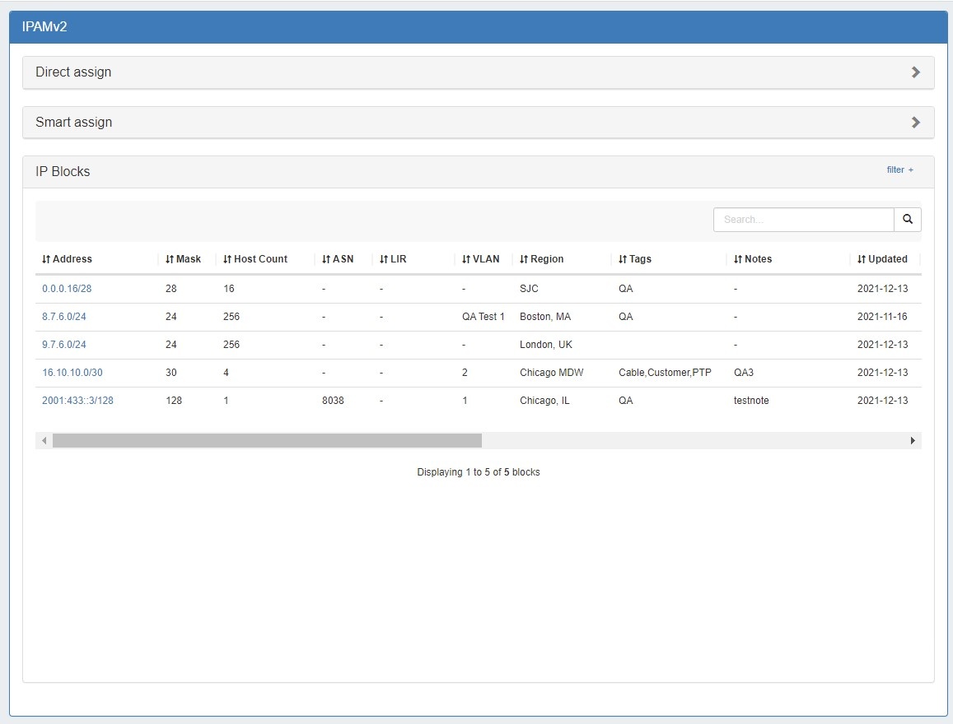Open the filter + options

point(899,170)
